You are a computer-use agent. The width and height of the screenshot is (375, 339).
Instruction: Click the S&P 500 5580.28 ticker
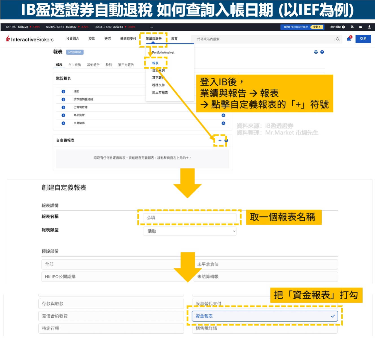click(x=23, y=27)
